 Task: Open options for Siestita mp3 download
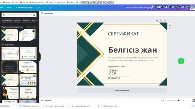point(67,106)
